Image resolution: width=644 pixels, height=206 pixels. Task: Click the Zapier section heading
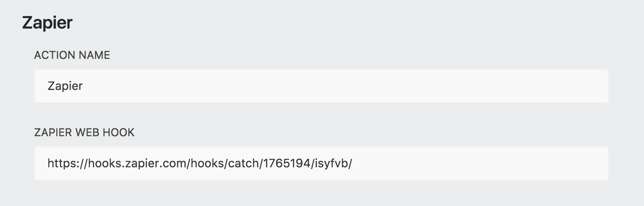coord(47,23)
